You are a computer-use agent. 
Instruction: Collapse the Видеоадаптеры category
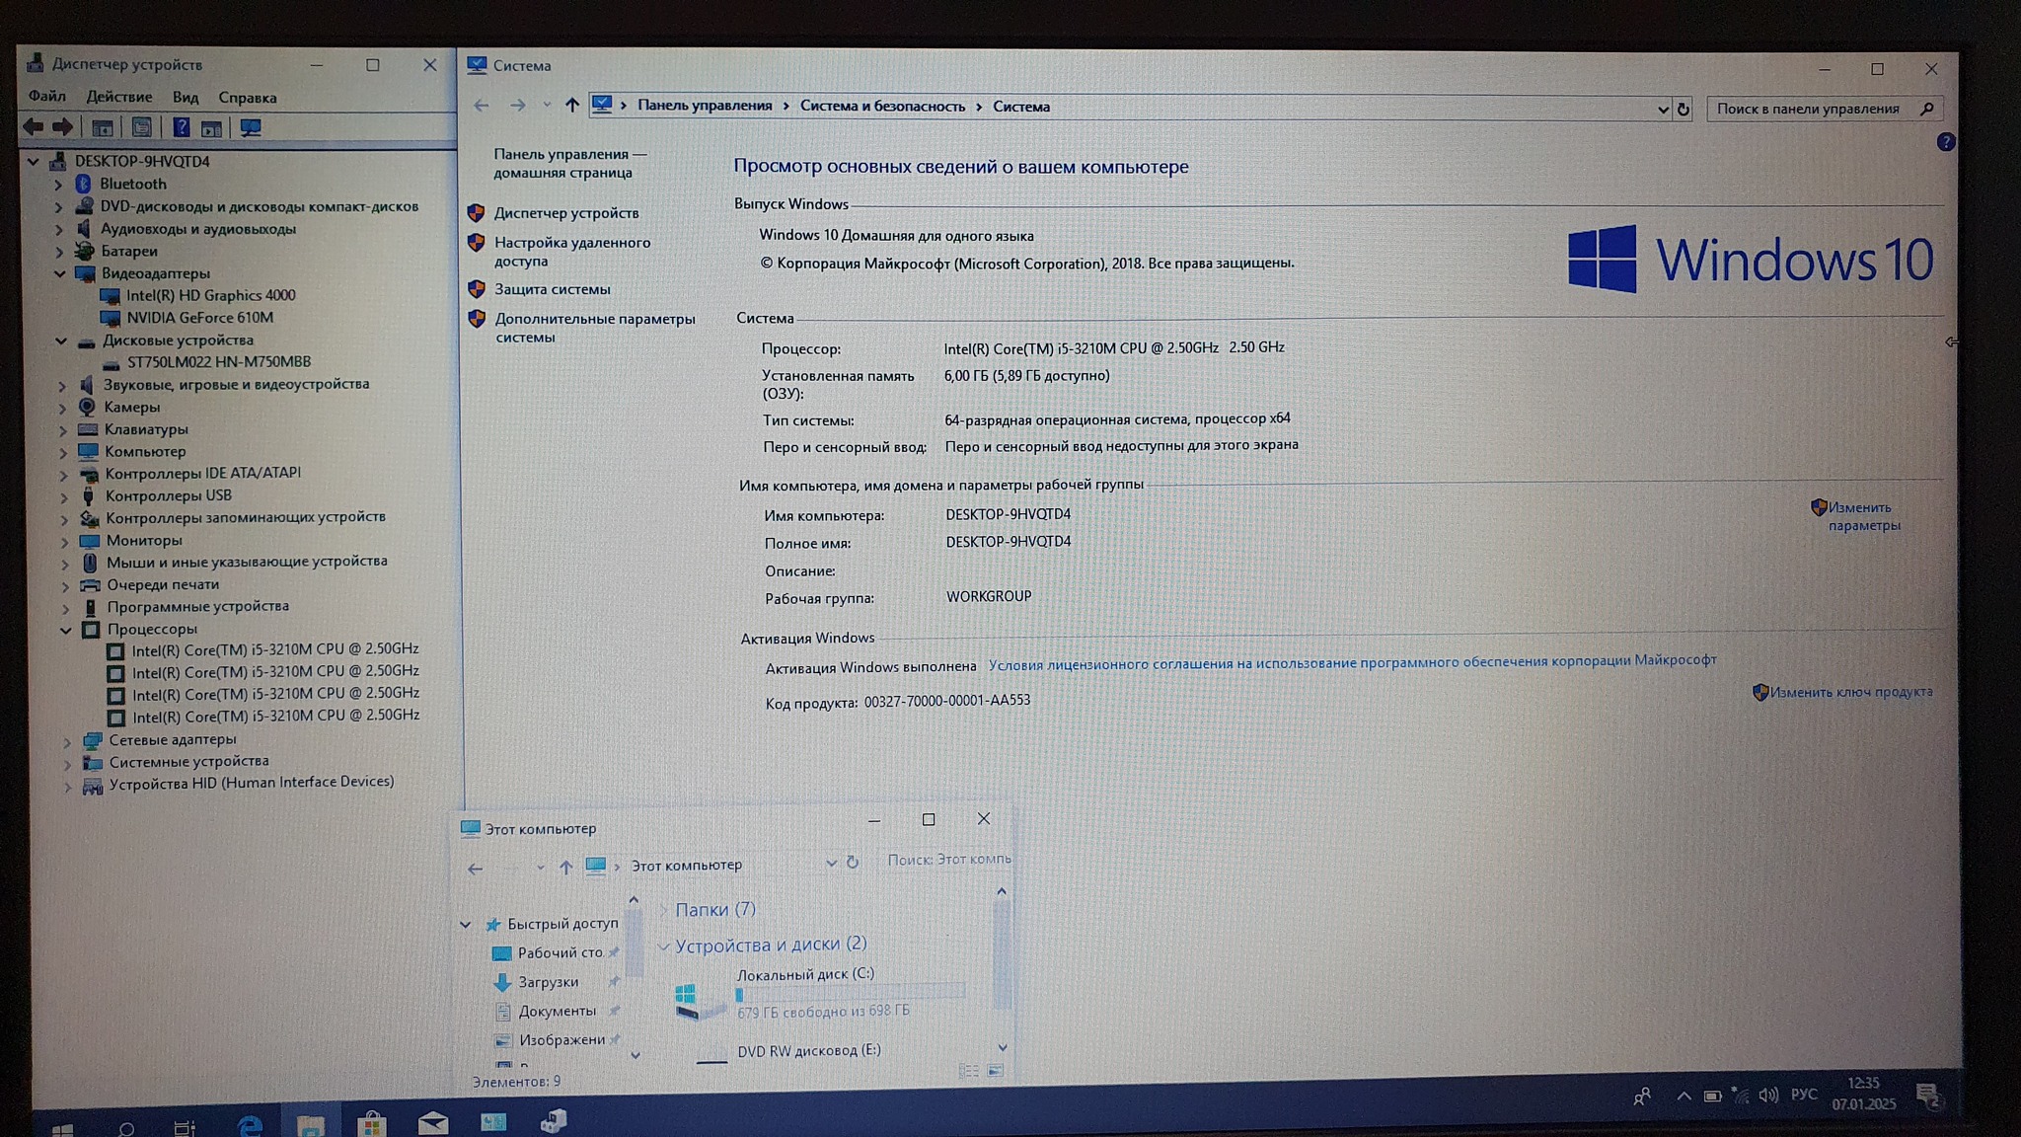pyautogui.click(x=60, y=273)
